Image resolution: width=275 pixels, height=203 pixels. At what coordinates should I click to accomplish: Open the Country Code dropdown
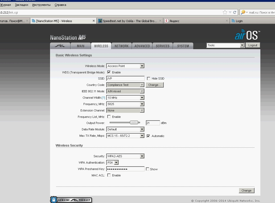pos(125,85)
